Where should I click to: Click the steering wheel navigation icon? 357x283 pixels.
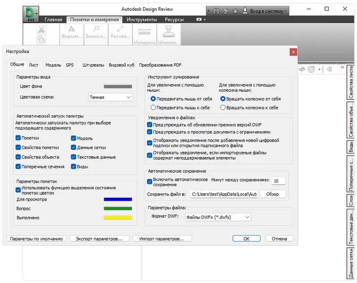[x=311, y=69]
